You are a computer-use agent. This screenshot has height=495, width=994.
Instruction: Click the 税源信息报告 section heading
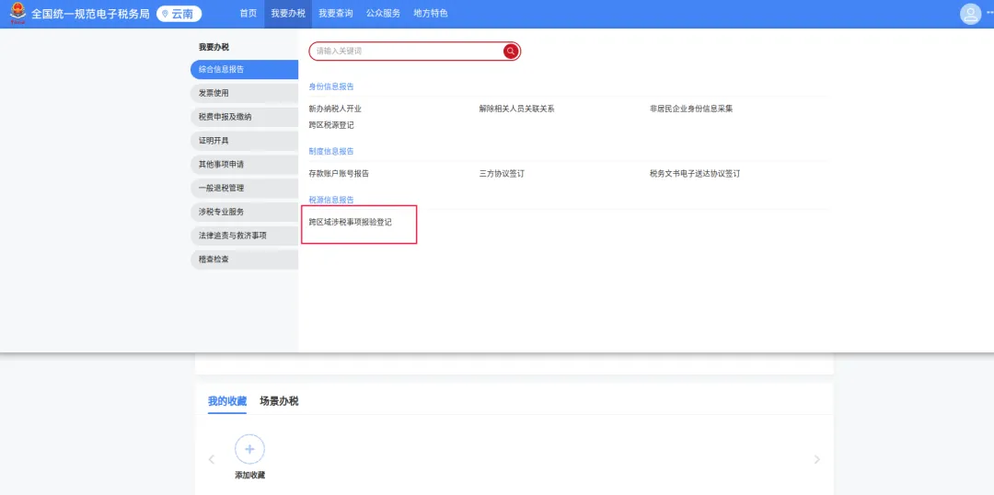tap(331, 201)
